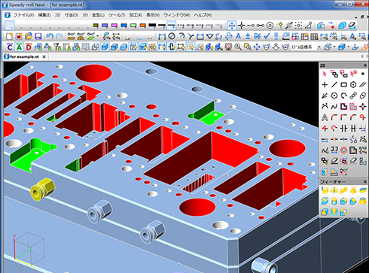Create a new file with the blank page icon
The height and width of the screenshot is (273, 369).
tap(10, 37)
